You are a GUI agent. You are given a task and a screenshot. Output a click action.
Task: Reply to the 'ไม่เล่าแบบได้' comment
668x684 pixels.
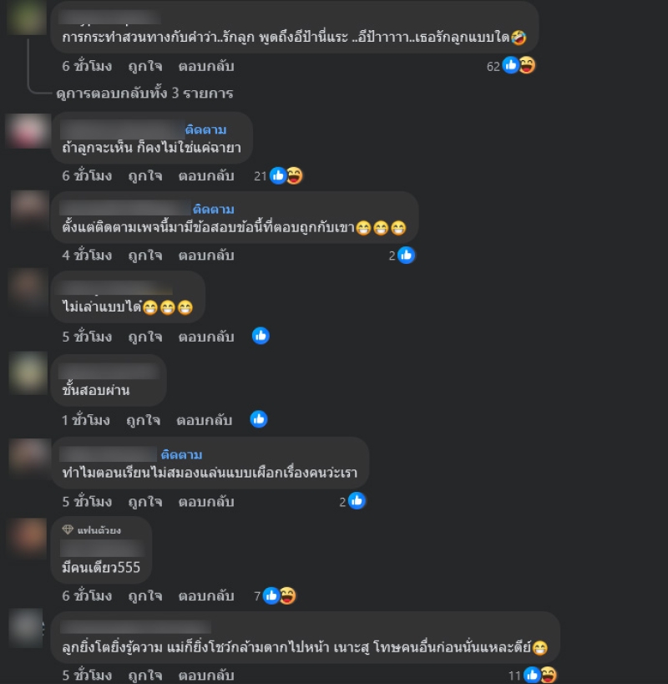pyautogui.click(x=206, y=337)
